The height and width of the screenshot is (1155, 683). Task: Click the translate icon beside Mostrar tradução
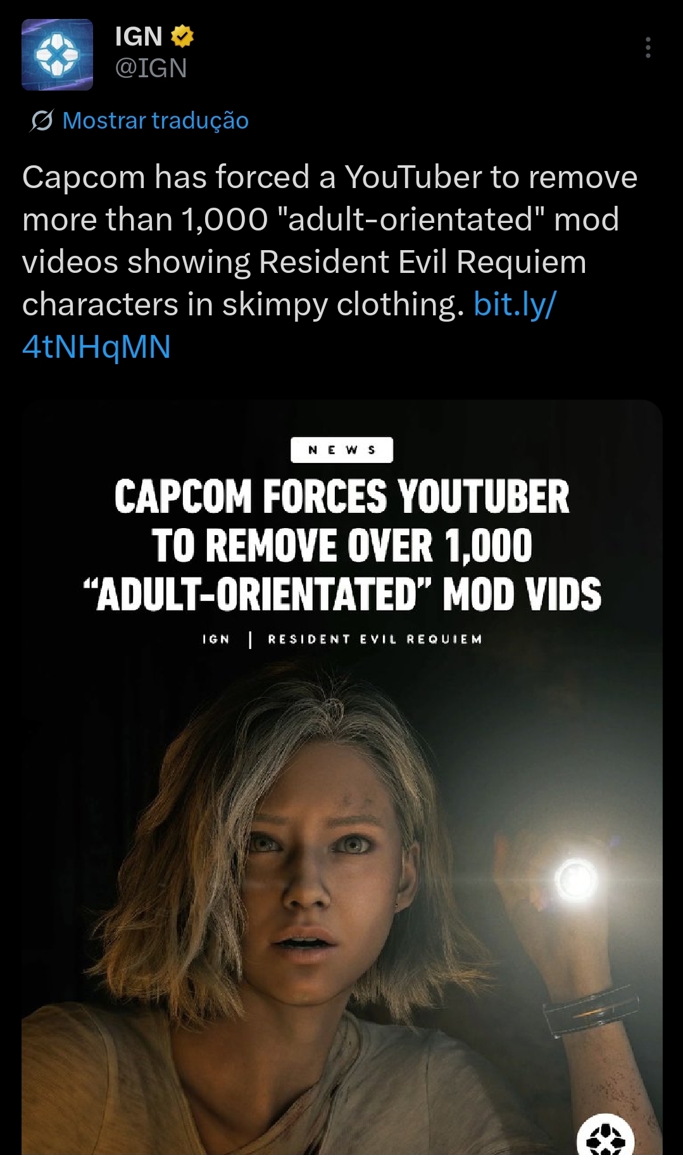pos(42,120)
